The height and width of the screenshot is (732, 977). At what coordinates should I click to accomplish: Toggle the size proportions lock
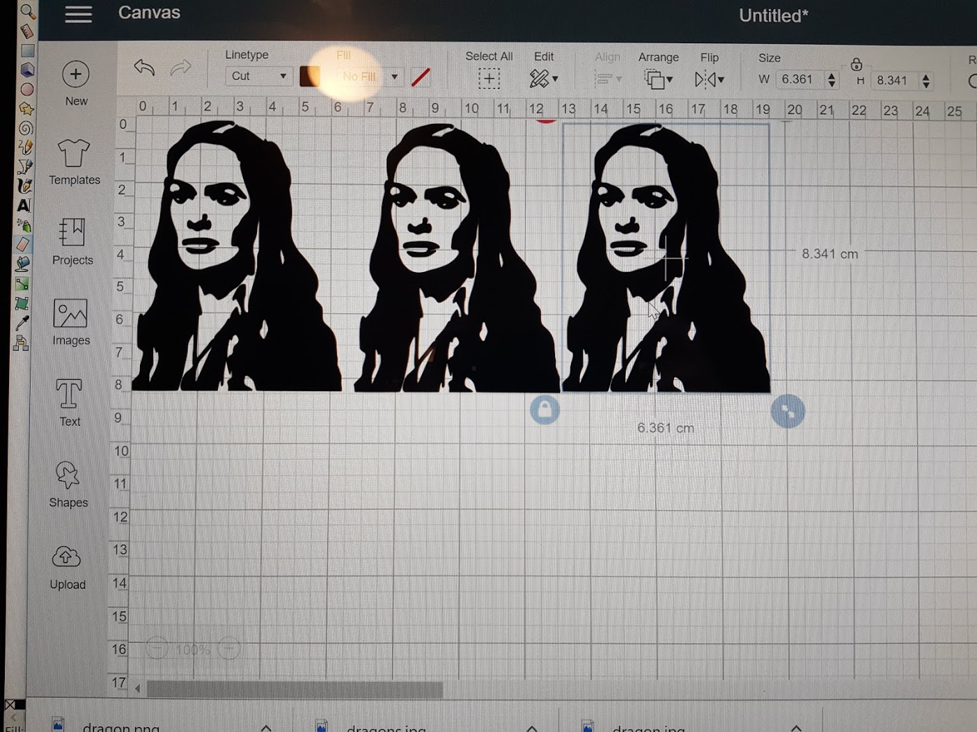(x=857, y=65)
